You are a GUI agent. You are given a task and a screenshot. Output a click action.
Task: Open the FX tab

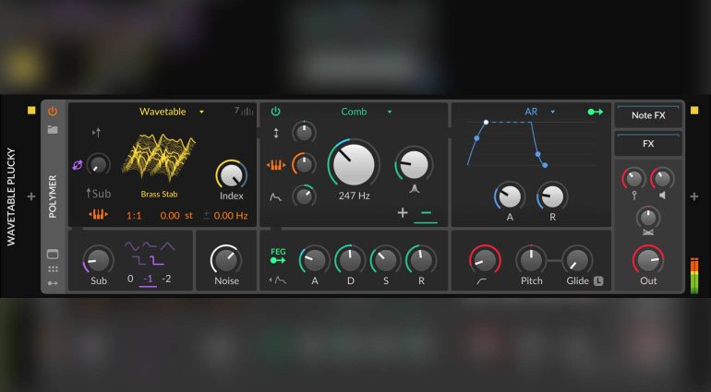point(647,144)
